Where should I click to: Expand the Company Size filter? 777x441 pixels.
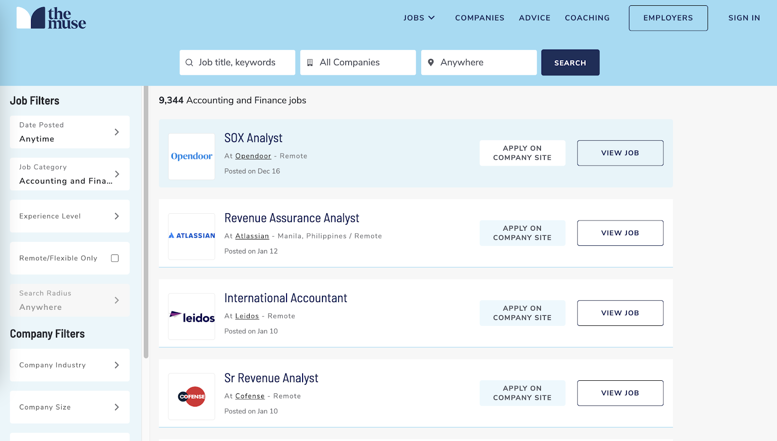pos(70,407)
